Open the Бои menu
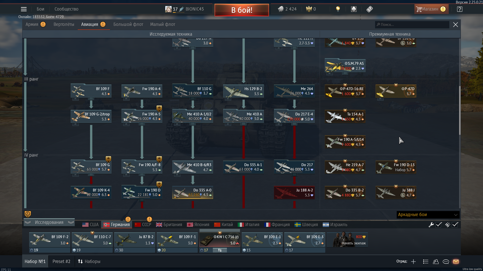 point(40,9)
